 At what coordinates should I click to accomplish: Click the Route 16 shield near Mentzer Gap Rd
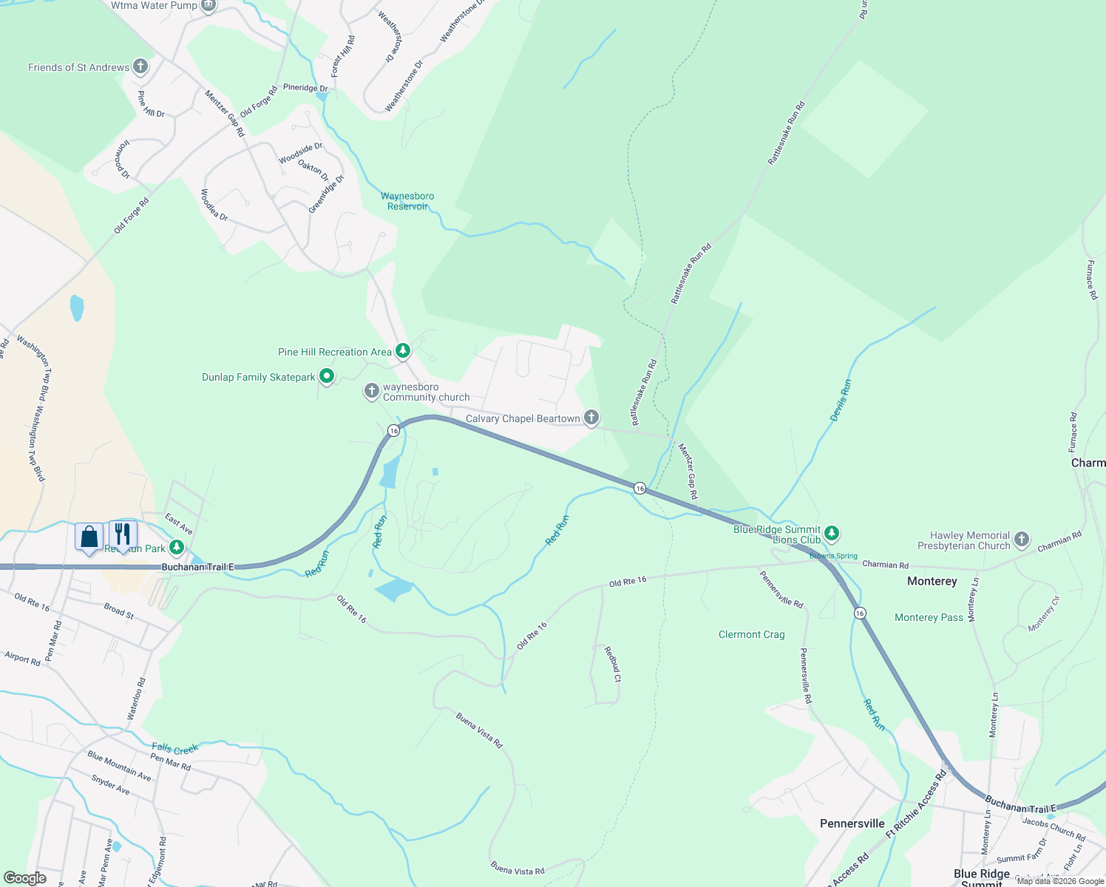(x=639, y=488)
